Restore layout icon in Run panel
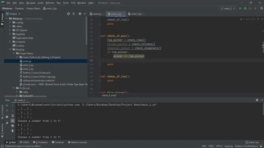264x148 pixels. tap(7, 117)
